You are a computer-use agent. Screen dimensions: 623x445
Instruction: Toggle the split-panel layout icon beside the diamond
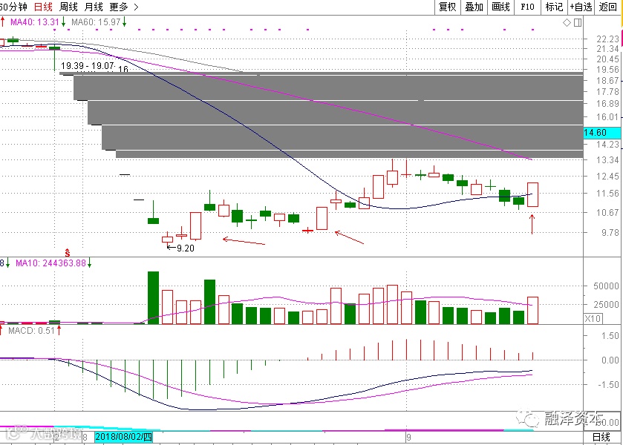[578, 23]
